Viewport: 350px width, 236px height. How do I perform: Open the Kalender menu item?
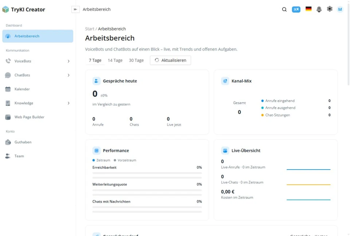(x=38, y=89)
